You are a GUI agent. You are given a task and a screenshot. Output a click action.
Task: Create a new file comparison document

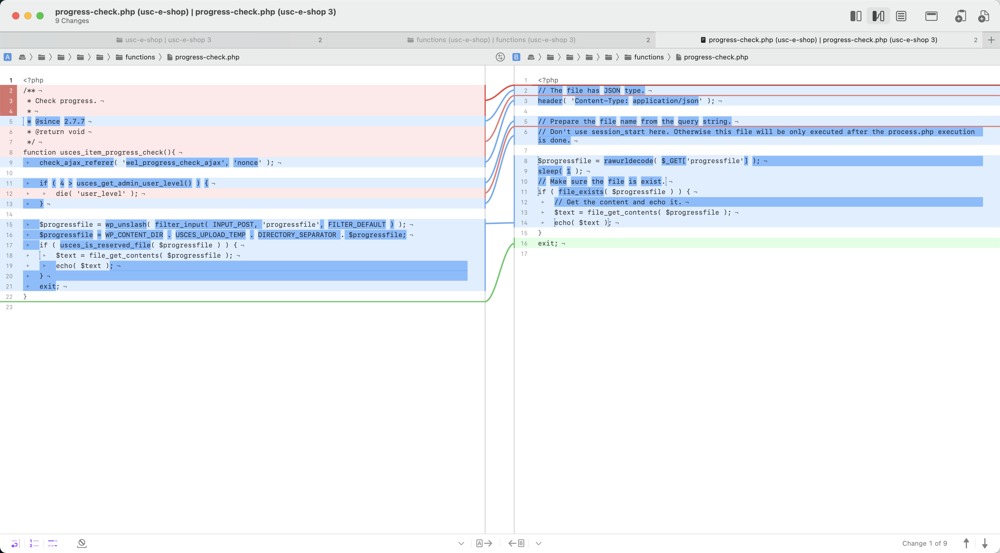pos(983,16)
